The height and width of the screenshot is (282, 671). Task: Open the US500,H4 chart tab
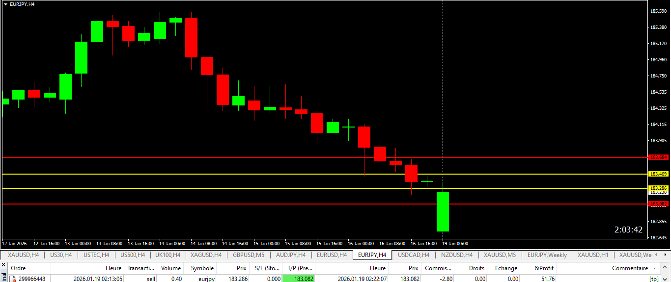pyautogui.click(x=133, y=255)
